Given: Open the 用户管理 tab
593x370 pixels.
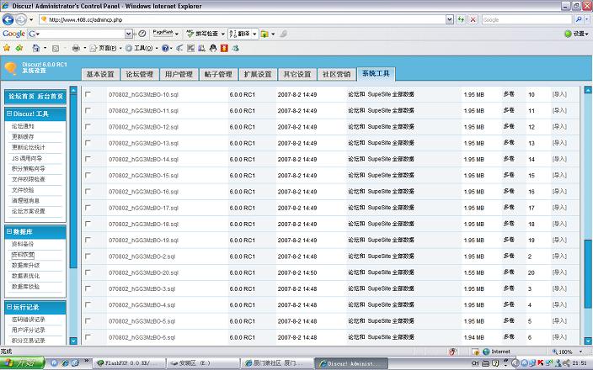Looking at the screenshot, I should (179, 74).
